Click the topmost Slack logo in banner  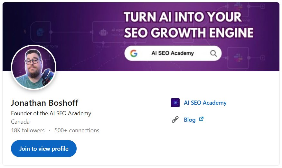(x=239, y=5)
